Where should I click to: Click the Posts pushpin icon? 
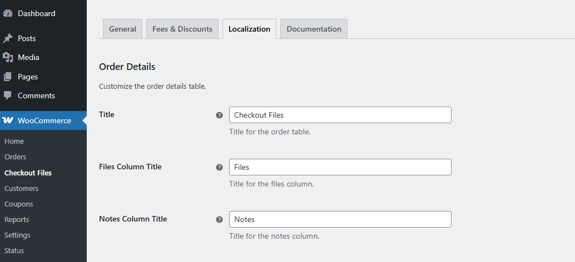pyautogui.click(x=8, y=38)
